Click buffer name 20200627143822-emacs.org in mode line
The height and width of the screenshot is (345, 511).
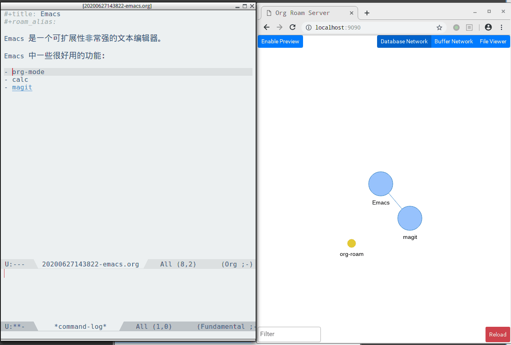point(90,264)
